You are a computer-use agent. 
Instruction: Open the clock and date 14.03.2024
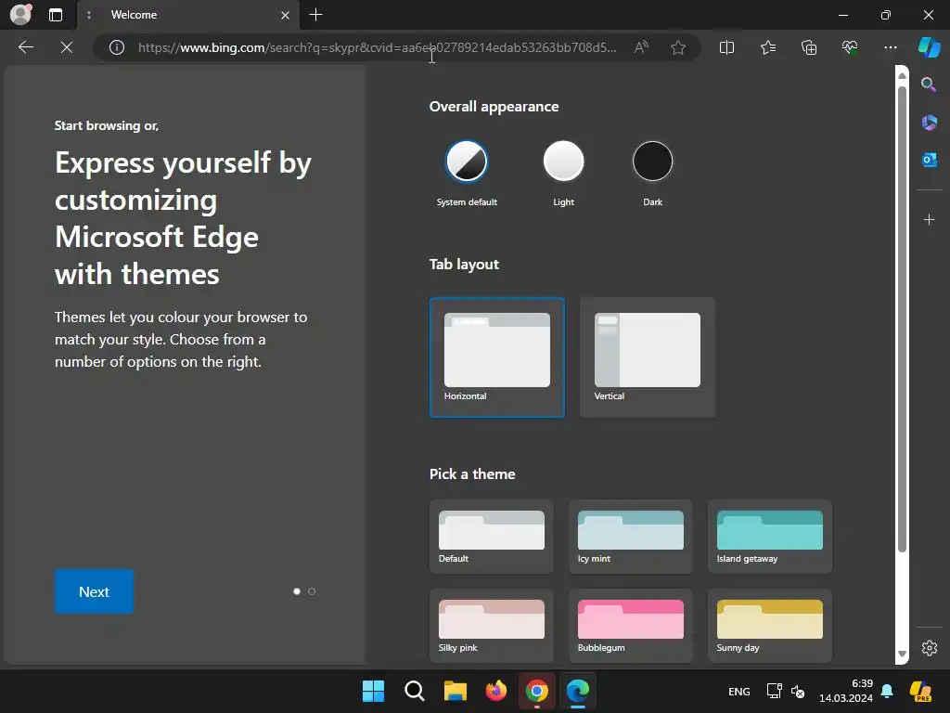click(846, 691)
